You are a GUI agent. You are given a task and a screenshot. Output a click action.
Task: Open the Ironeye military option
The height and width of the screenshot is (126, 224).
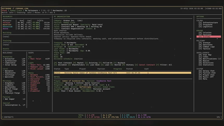coord(204,43)
